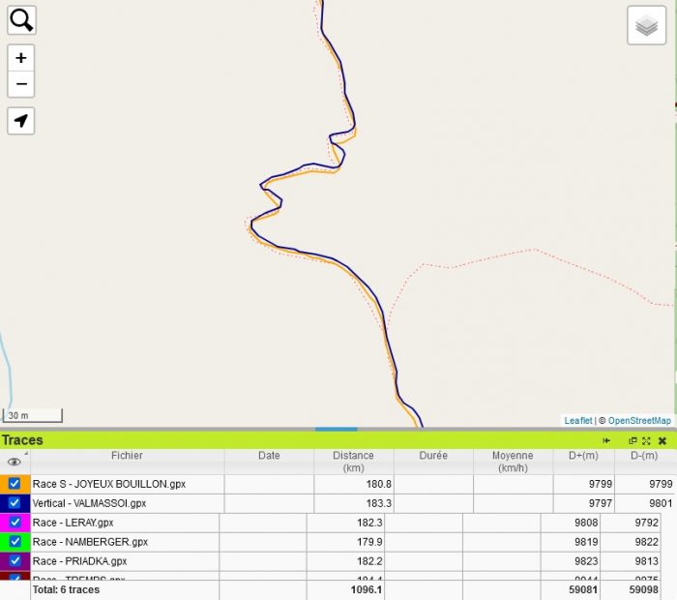Uncheck the Race - LERAY trace

[15, 523]
